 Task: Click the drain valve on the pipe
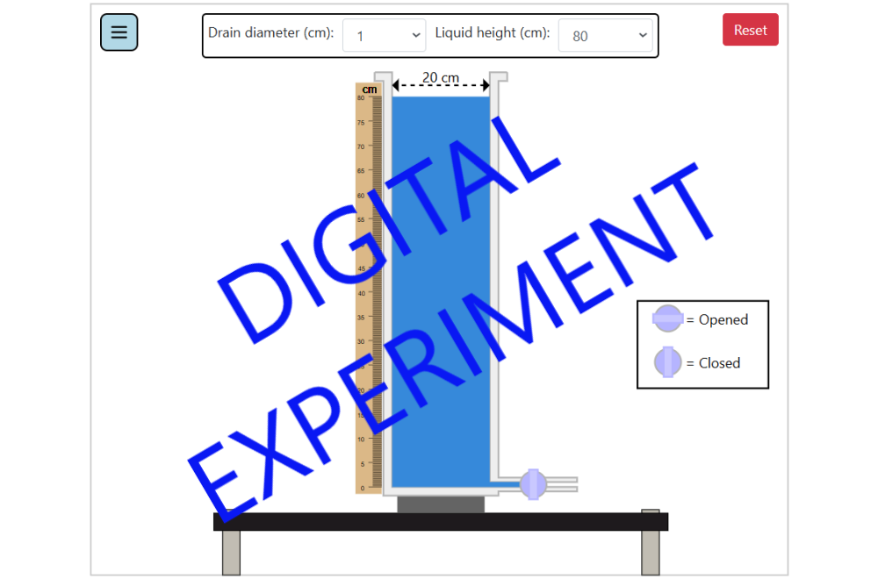533,484
